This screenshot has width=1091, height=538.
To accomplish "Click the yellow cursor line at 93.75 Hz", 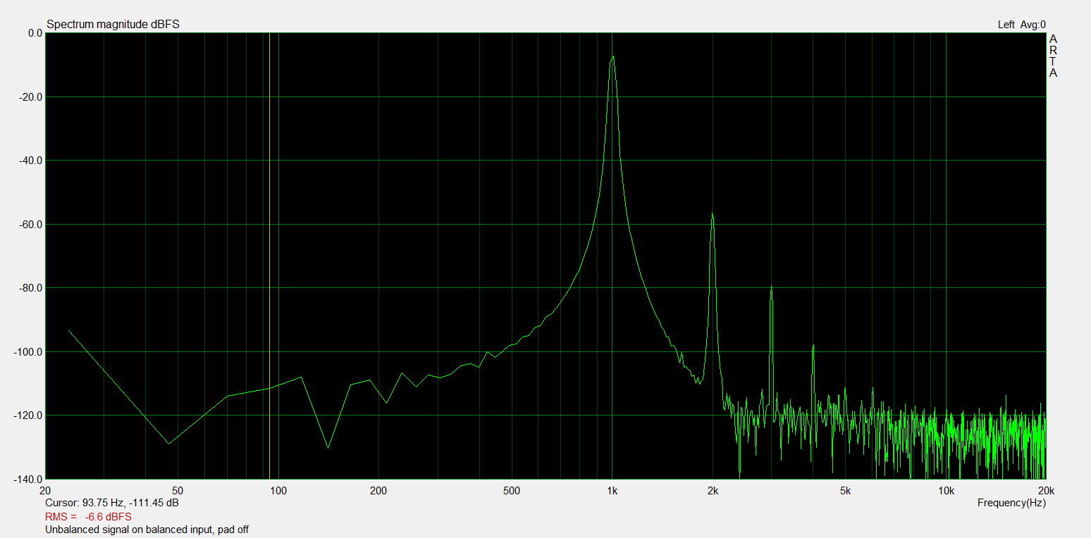I will [269, 256].
